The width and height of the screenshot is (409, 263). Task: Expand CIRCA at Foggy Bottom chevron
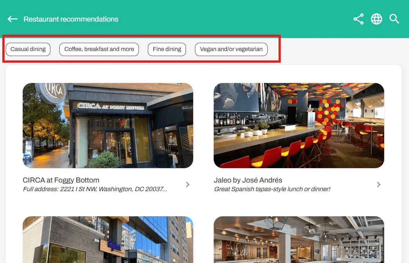(187, 185)
